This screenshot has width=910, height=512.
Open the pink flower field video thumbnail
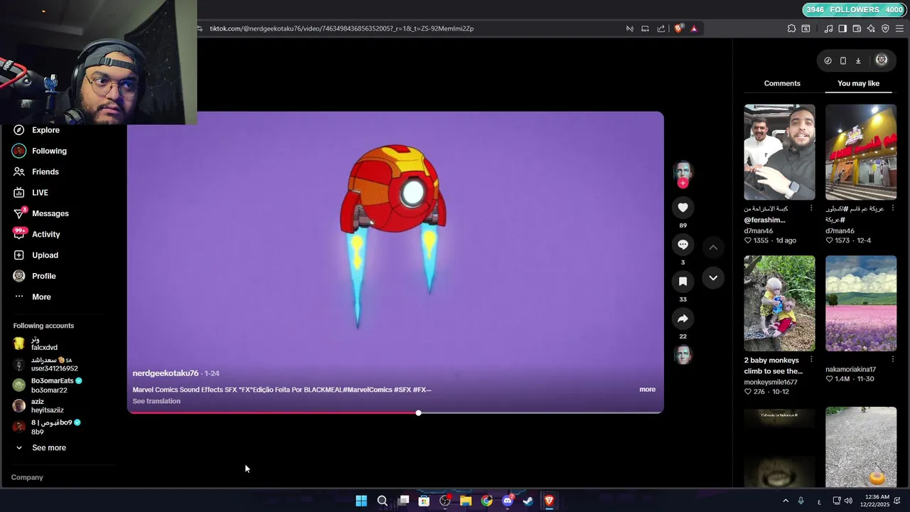click(861, 303)
